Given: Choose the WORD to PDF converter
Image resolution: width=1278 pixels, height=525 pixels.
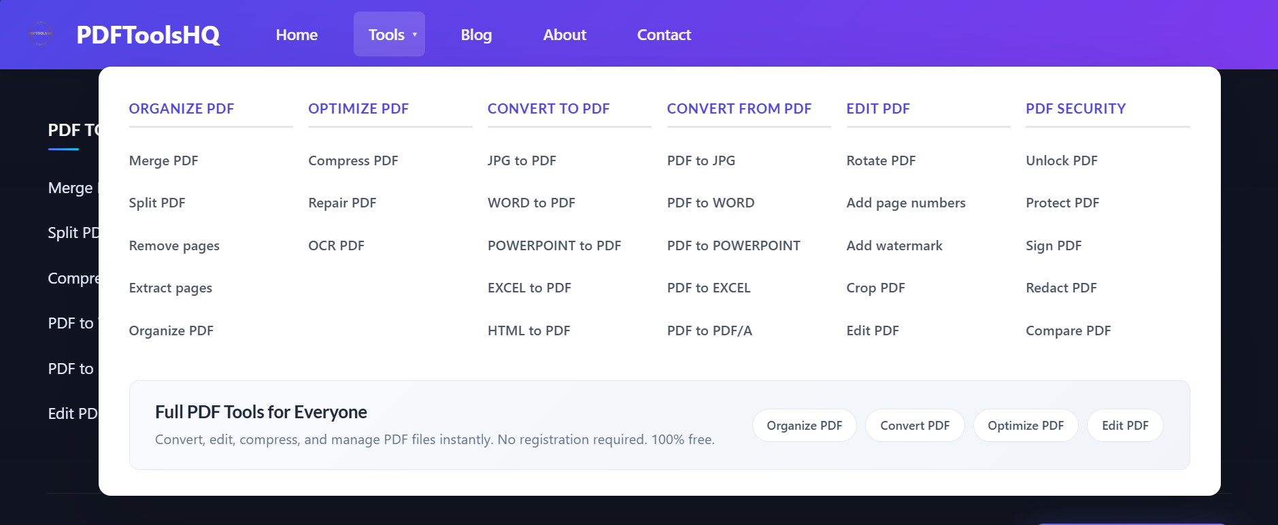Looking at the screenshot, I should [531, 203].
